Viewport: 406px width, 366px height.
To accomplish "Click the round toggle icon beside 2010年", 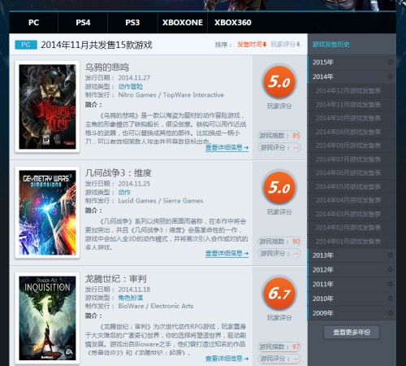I will click(390, 298).
